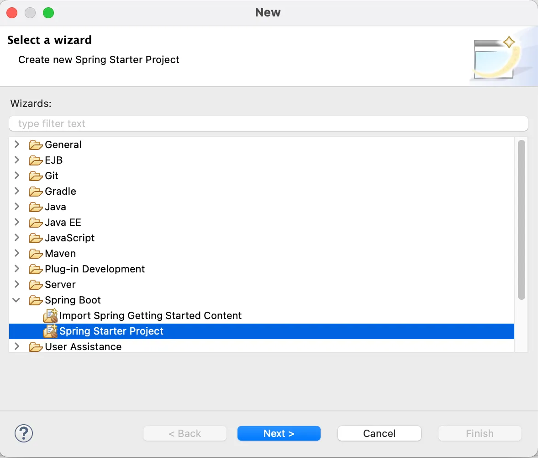Select the Gradle label in tree
The height and width of the screenshot is (458, 538).
(60, 191)
